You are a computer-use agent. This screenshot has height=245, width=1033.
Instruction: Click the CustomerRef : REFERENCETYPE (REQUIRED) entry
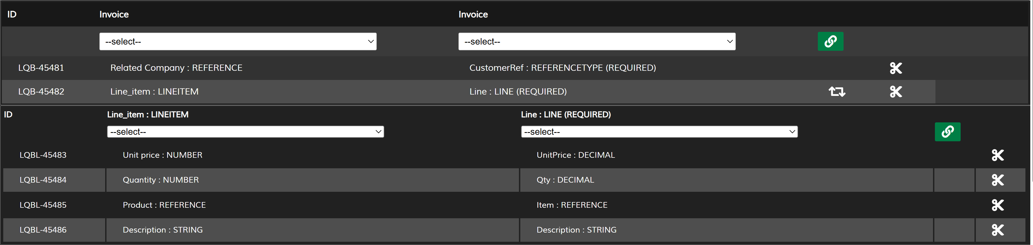pos(563,68)
